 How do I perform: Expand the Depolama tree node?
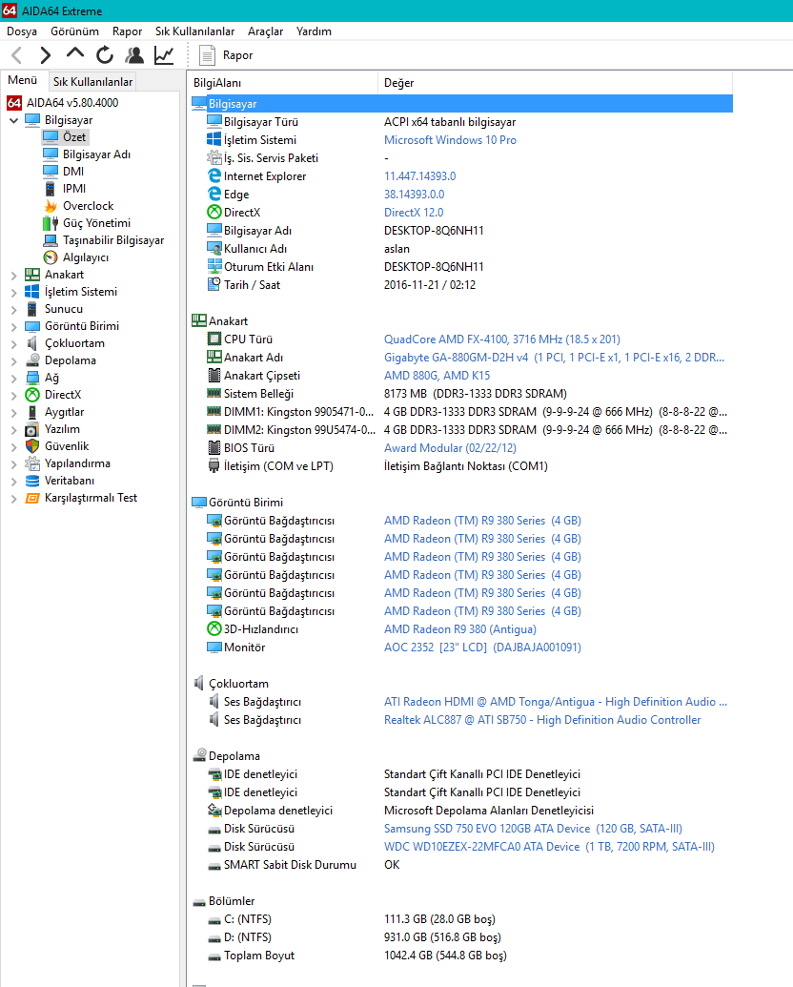pos(14,360)
